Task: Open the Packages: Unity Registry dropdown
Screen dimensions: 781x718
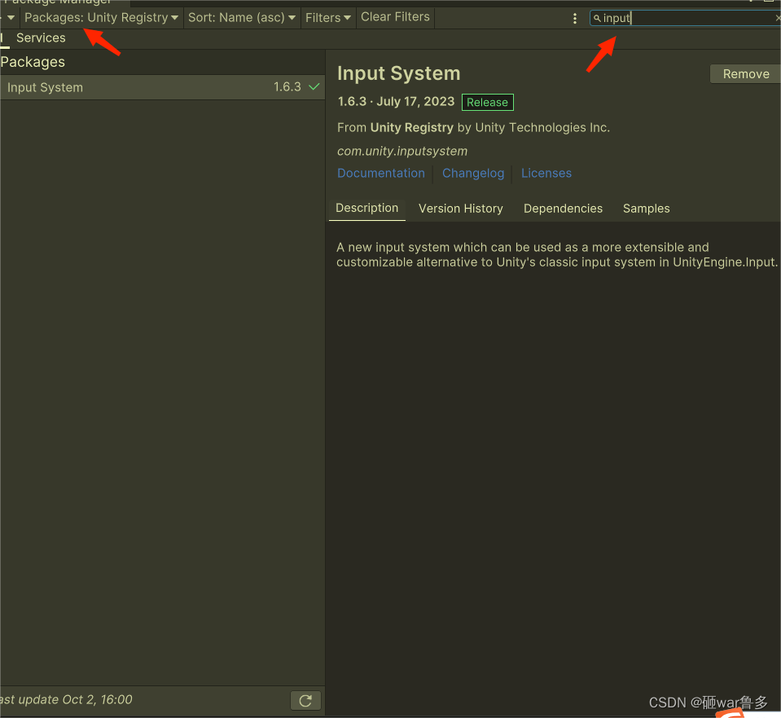Action: (x=101, y=18)
